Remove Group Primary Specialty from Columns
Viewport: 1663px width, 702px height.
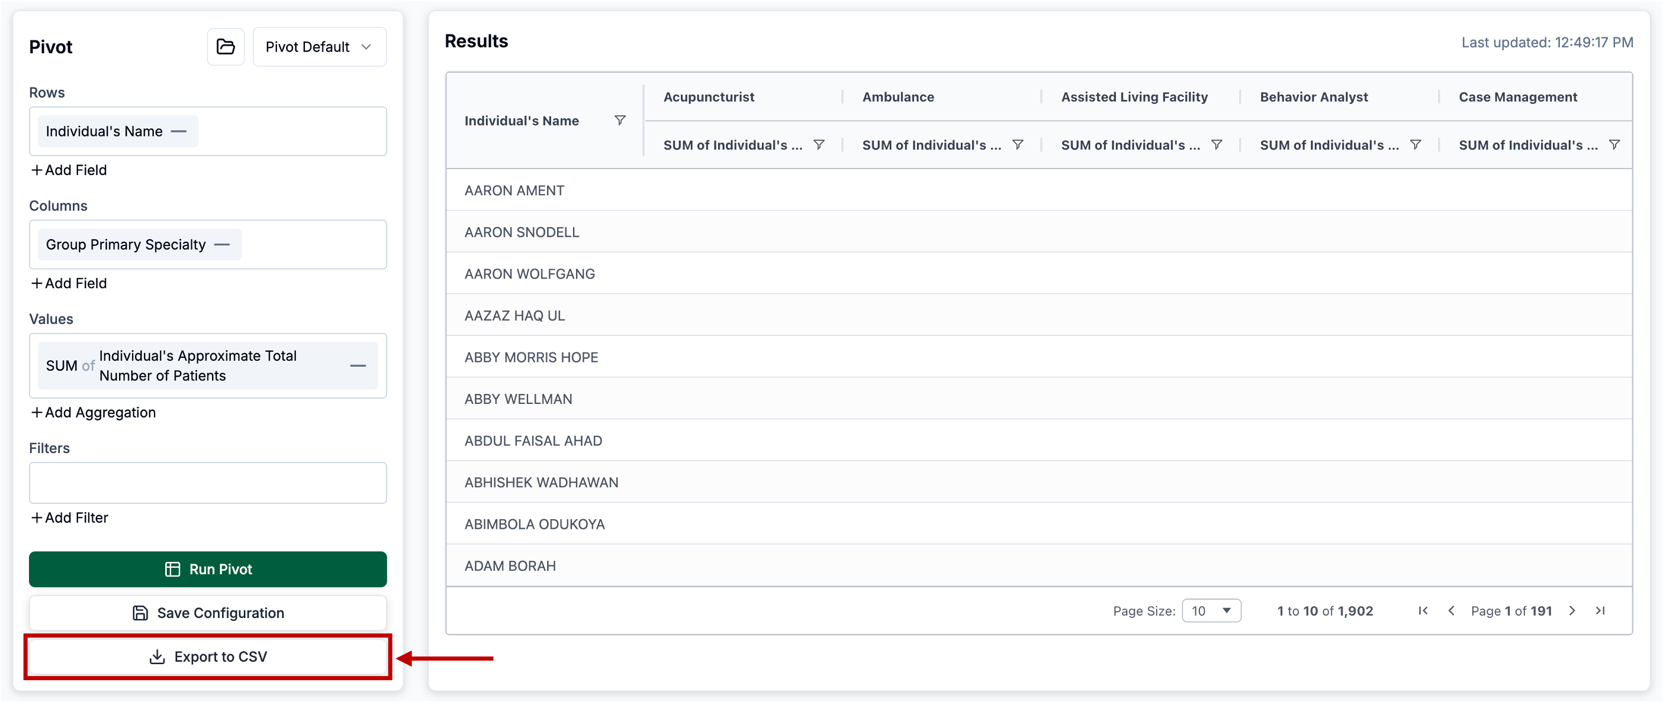click(x=222, y=245)
